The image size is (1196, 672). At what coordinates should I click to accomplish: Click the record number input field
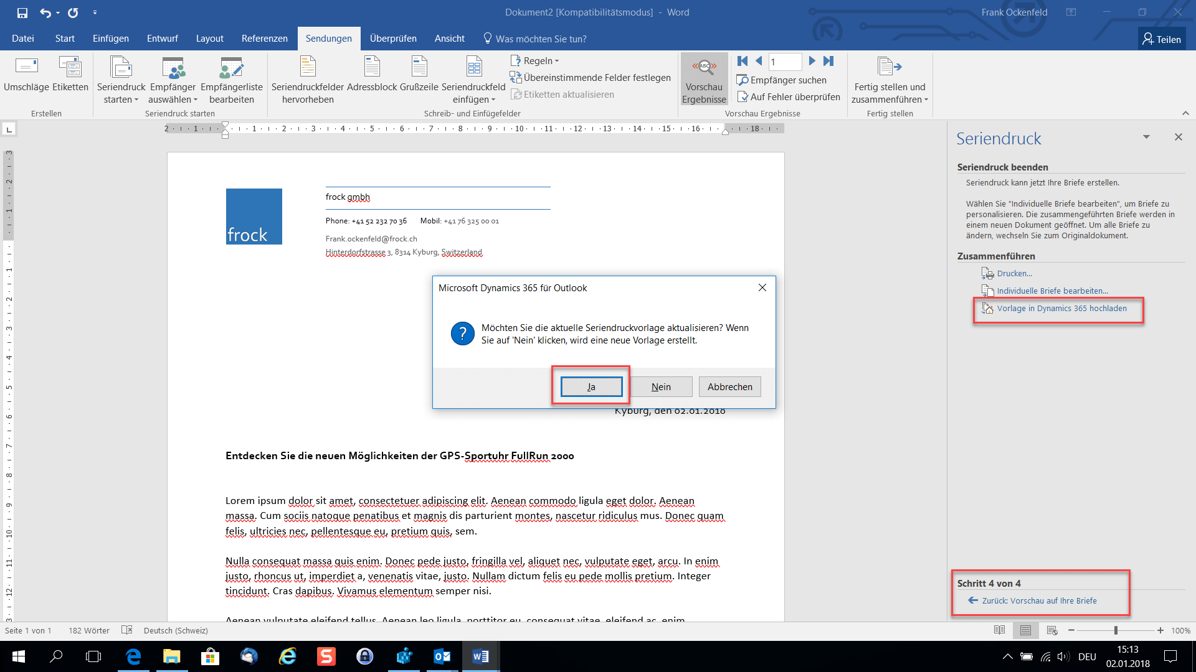point(785,61)
